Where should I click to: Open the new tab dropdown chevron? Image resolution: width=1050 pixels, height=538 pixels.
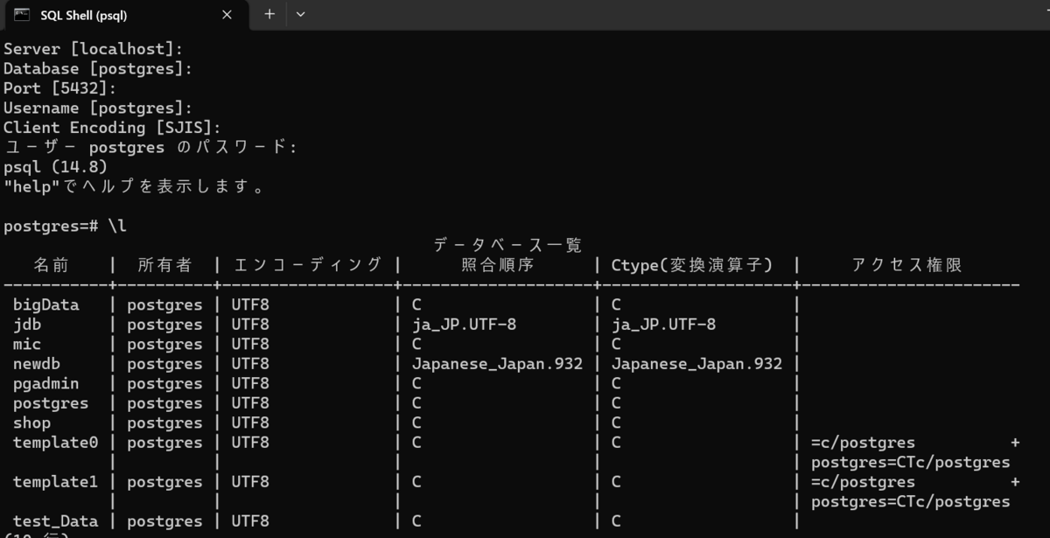click(x=300, y=15)
